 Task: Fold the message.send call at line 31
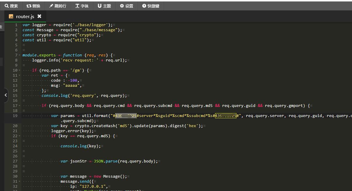tap(20, 181)
